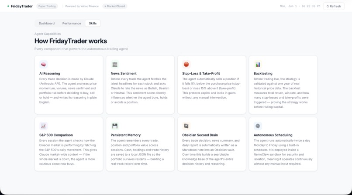
Task: Click the News Sentiment description paragraph
Action: coord(140,91)
